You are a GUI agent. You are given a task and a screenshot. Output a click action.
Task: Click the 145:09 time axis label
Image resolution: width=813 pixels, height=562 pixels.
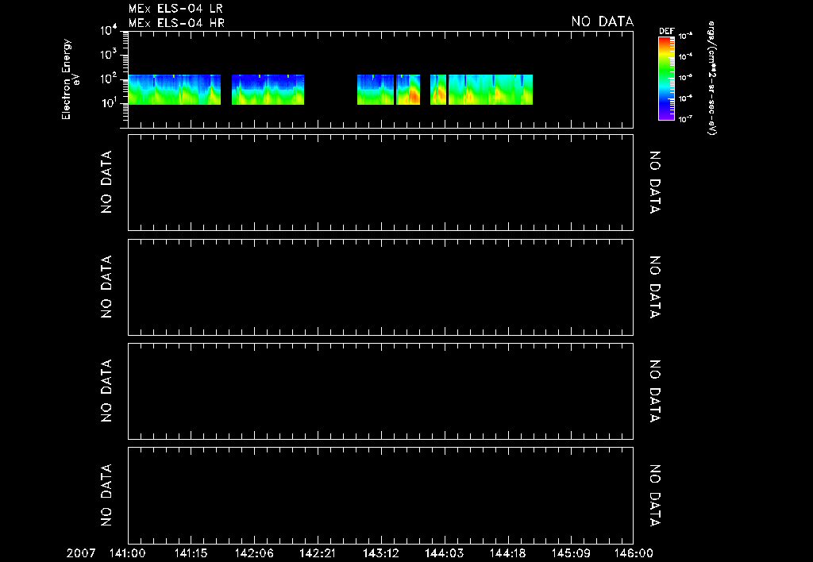571,553
